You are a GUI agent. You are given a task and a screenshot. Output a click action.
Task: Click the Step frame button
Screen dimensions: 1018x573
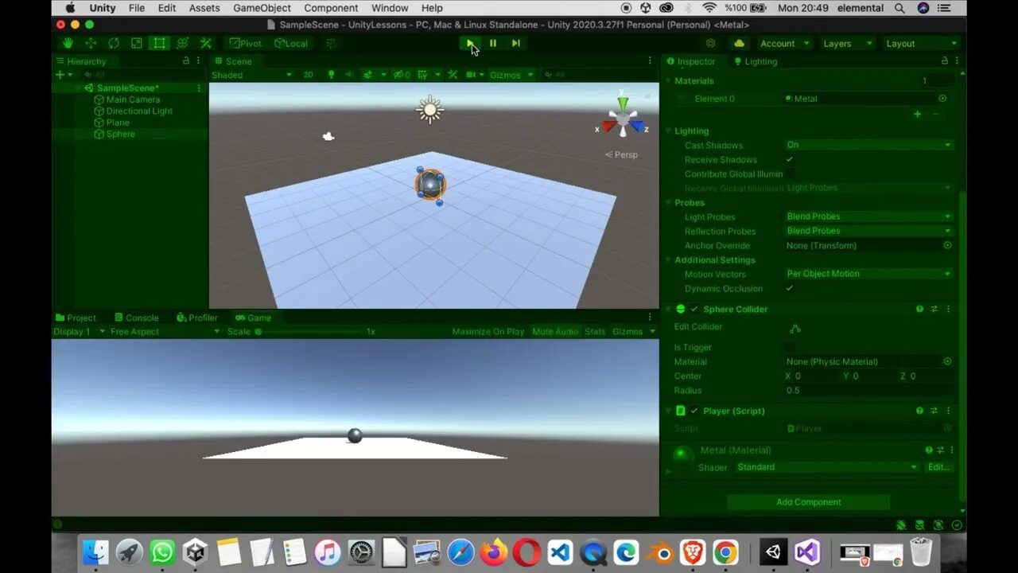[515, 43]
